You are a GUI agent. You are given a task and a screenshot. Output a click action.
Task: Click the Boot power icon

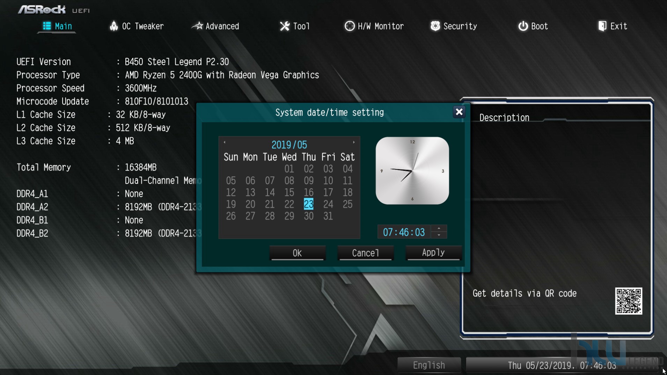coord(523,26)
